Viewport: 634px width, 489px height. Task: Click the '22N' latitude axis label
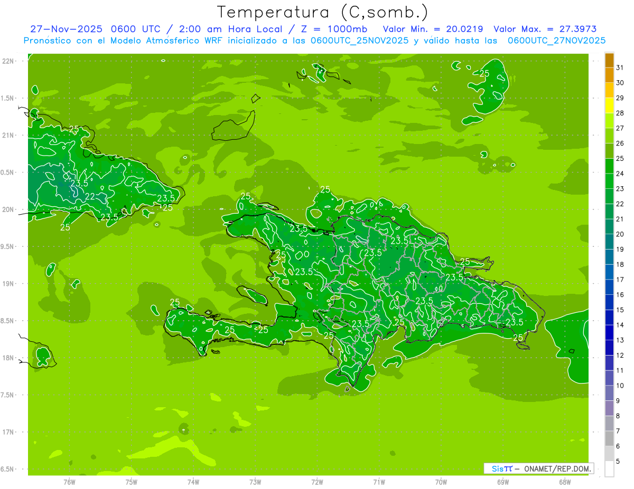click(x=7, y=61)
